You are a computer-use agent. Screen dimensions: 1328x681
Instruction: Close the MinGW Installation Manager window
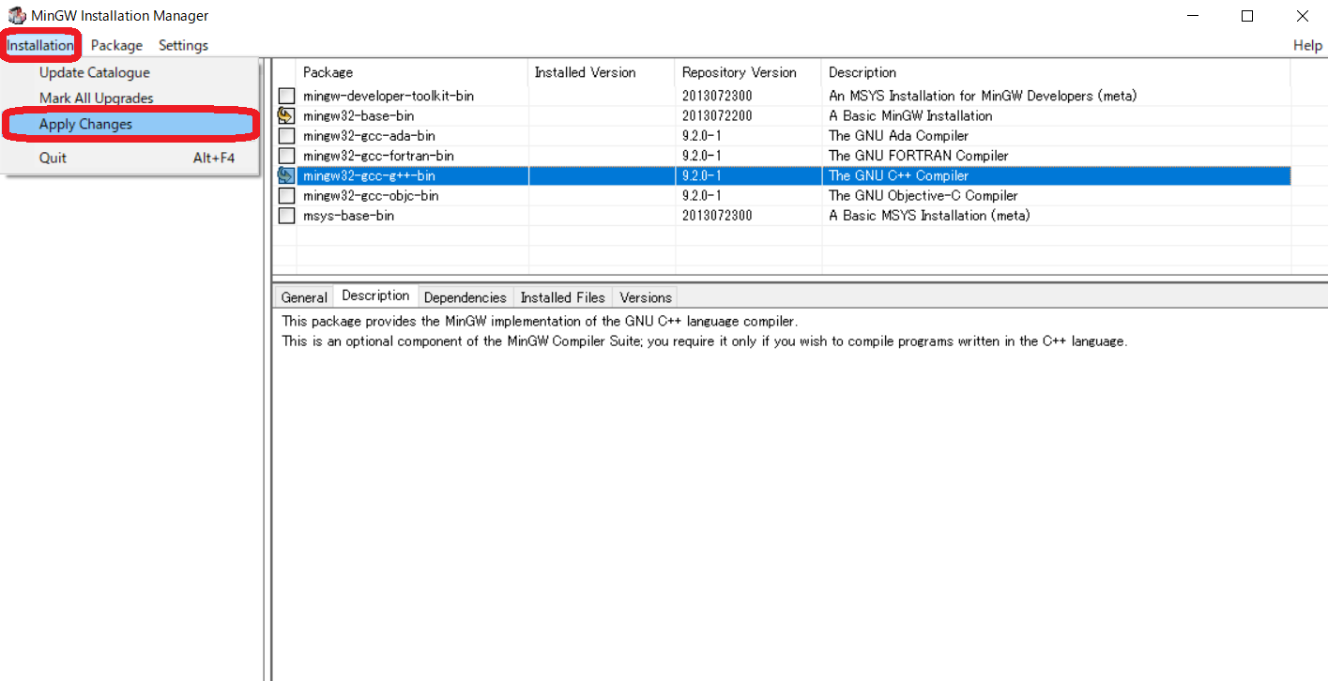(x=1302, y=16)
